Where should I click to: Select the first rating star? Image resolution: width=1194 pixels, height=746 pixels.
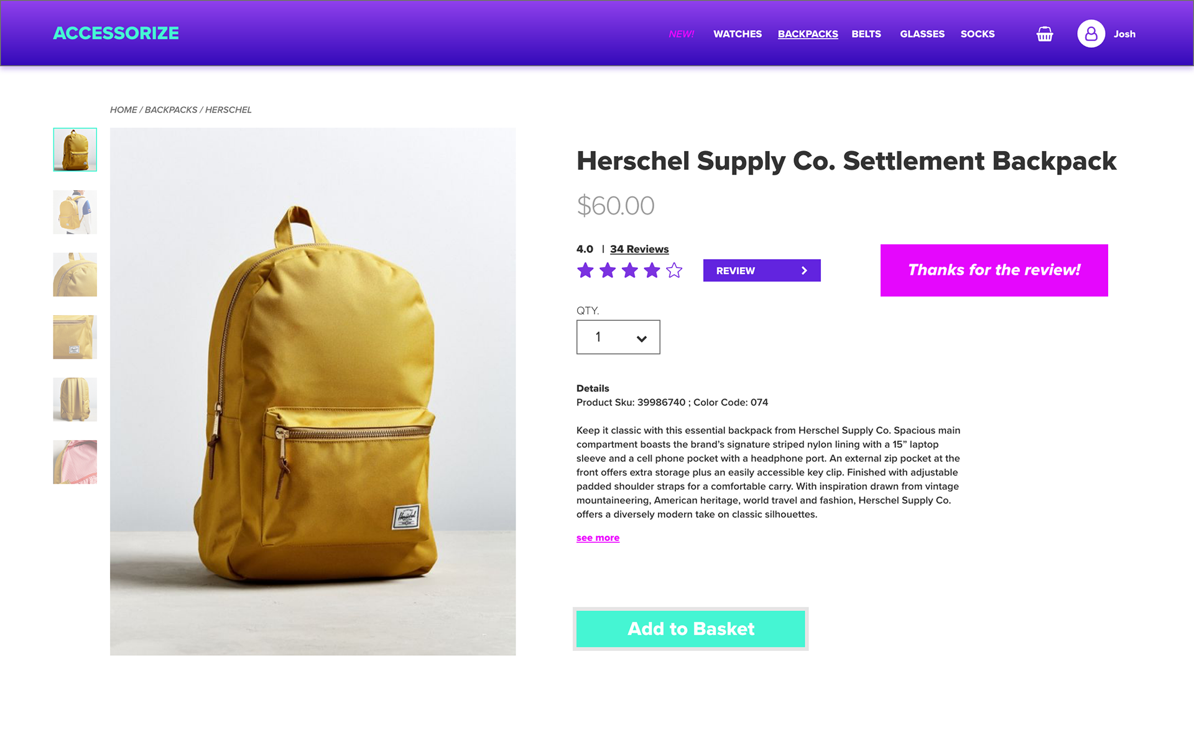point(585,270)
